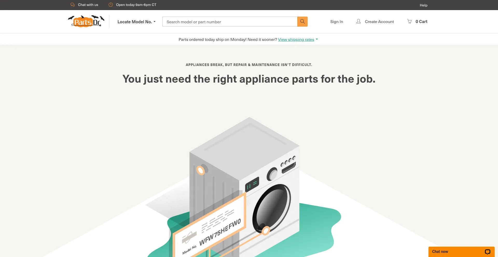Click the Create Account link
Viewport: 498px width, 257px height.
379,22
